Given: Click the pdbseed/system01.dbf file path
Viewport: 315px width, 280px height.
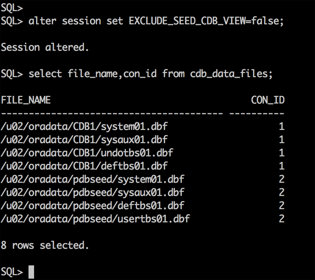Looking at the screenshot, I should (x=92, y=179).
